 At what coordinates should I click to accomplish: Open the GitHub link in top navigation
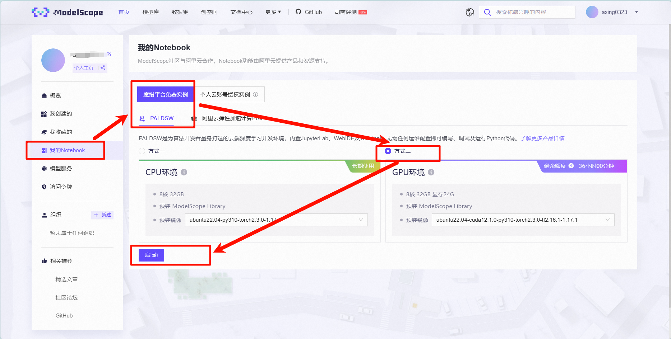click(x=309, y=12)
